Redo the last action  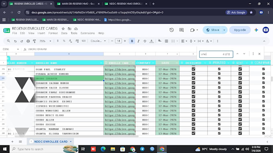coord(22,41)
